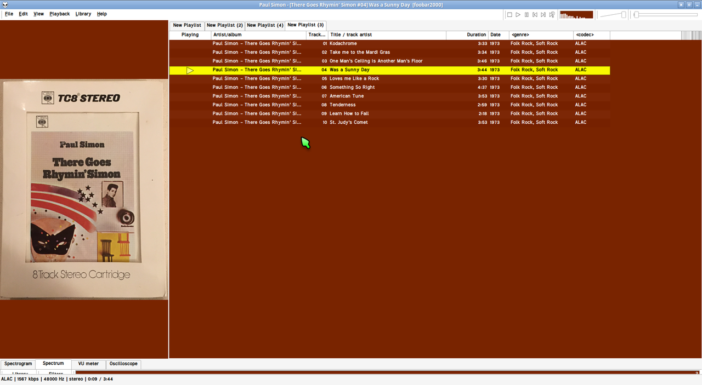Switch to New Playlist (4) tab
The width and height of the screenshot is (702, 385).
(265, 25)
